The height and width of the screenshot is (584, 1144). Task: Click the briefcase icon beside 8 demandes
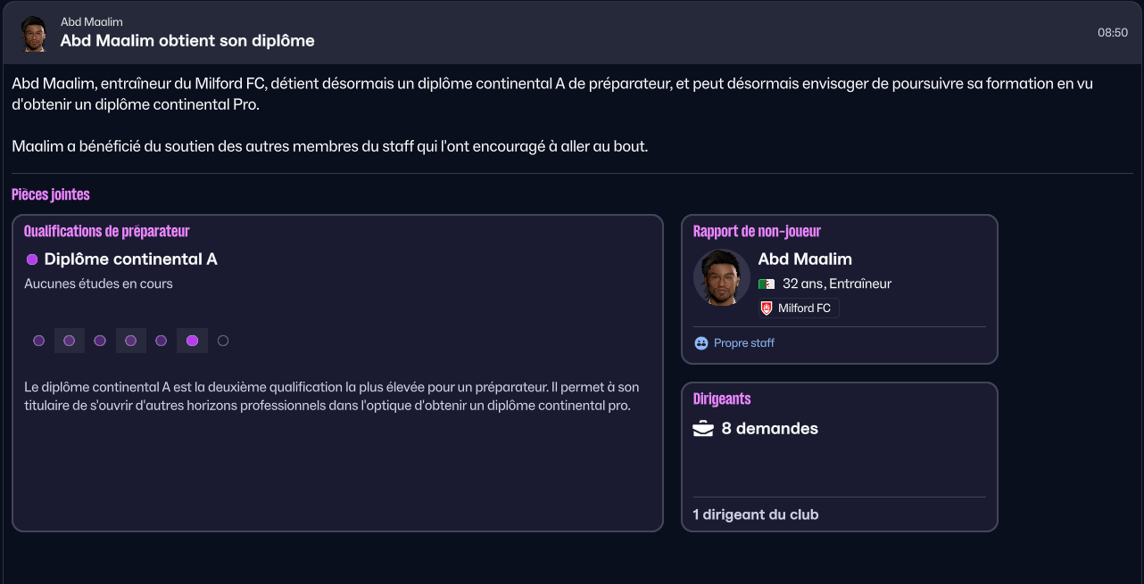click(703, 429)
